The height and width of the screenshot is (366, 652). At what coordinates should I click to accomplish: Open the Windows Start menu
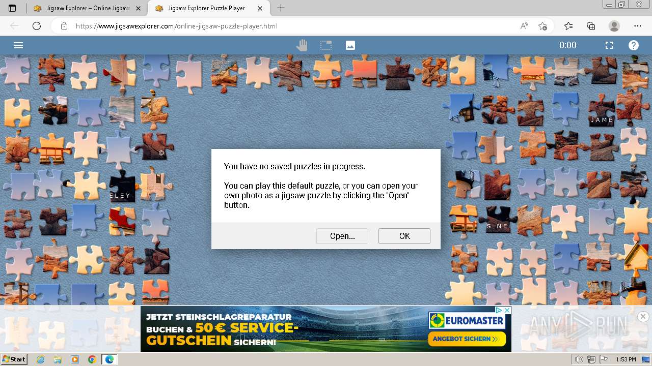point(14,359)
